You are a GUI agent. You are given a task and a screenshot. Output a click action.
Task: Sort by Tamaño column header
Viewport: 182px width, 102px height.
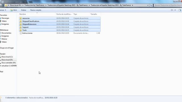point(94,14)
